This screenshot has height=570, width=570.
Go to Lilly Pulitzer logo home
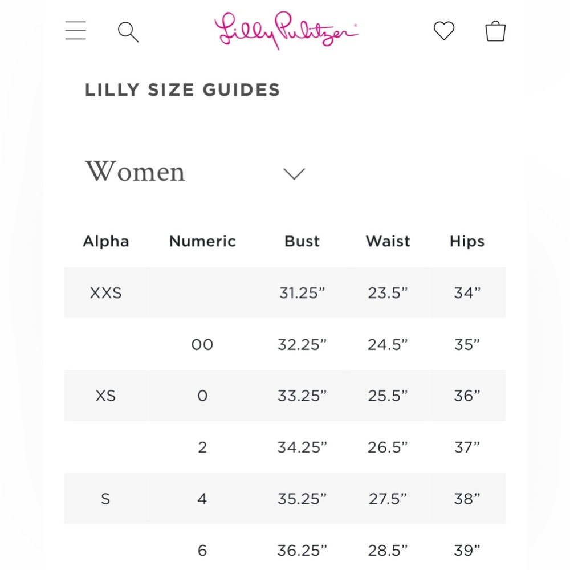pos(286,30)
